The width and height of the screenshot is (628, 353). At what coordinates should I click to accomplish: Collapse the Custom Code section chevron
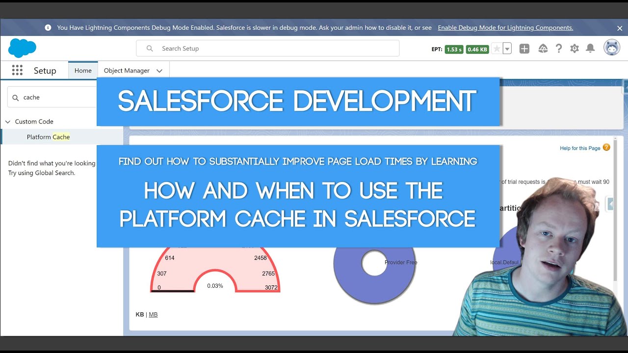[8, 122]
